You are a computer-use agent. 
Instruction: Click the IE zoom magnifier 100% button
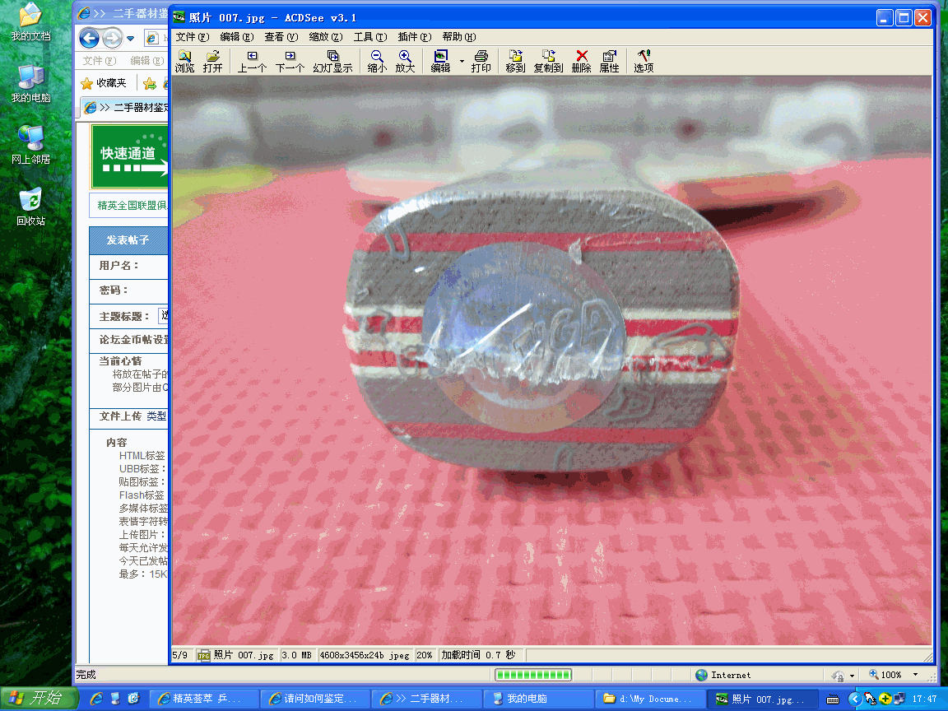click(x=885, y=675)
